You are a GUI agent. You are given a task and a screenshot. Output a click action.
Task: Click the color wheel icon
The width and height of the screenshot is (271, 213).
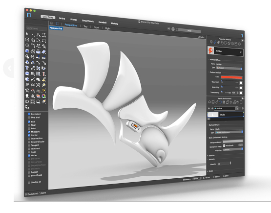click(44, 96)
